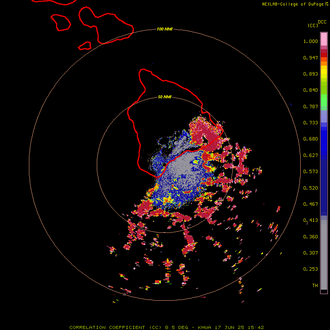Image resolution: width=330 pixels, height=330 pixels.
Task: Click the 0.893 scale value
Action: 311,74
